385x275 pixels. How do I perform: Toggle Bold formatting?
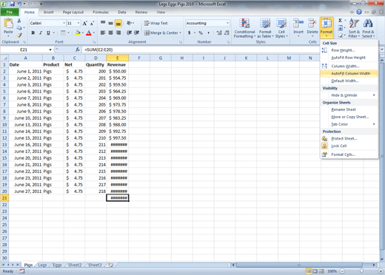[33, 33]
